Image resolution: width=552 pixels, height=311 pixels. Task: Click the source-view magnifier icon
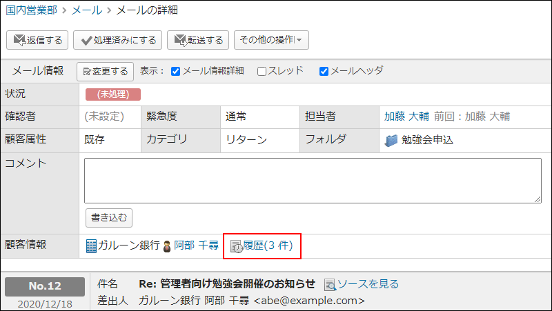(331, 285)
